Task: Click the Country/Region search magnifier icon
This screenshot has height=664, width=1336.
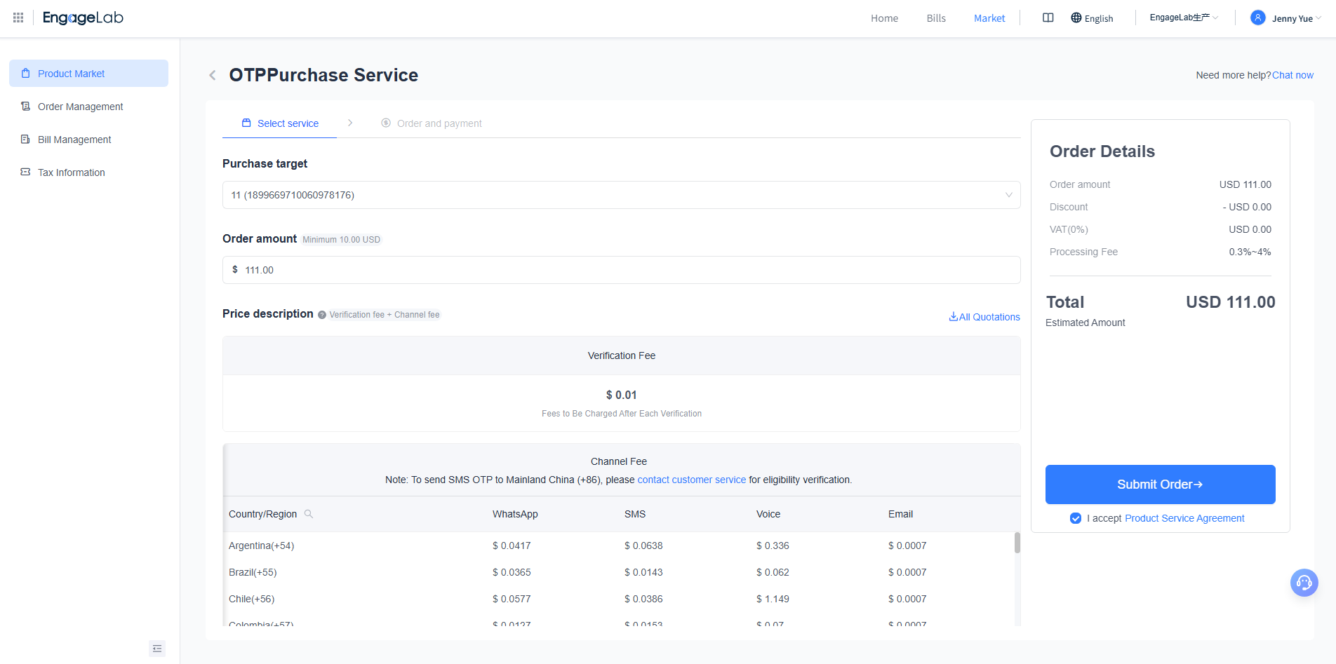Action: point(309,514)
